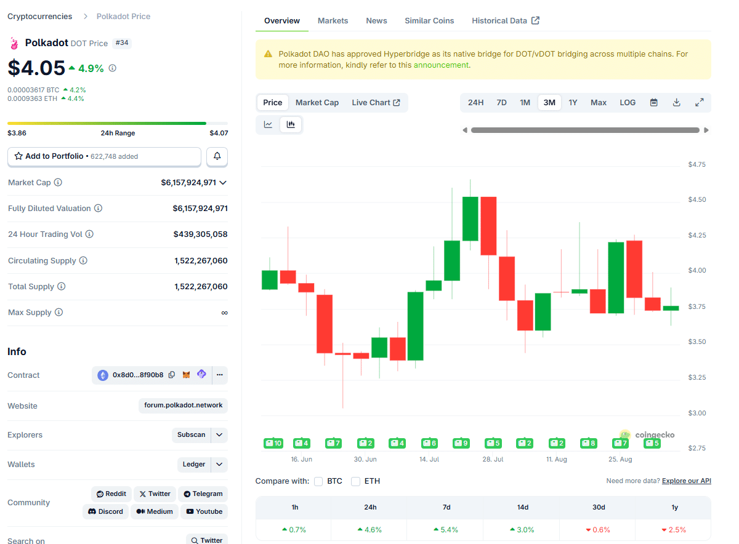Click Explore our API link
The image size is (739, 544).
pos(687,481)
